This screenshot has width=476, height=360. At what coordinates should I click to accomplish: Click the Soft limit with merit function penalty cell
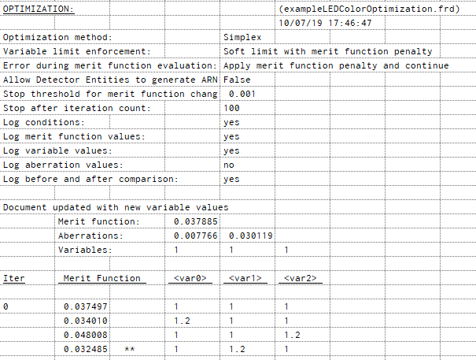[327, 51]
